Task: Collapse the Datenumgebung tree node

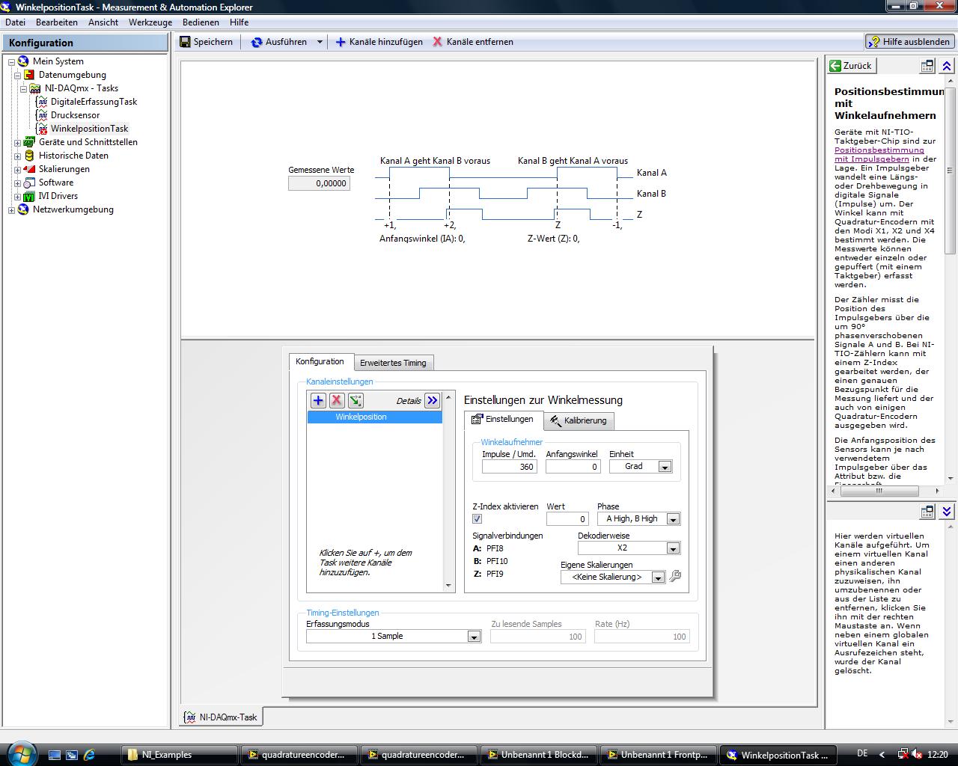Action: [x=17, y=75]
